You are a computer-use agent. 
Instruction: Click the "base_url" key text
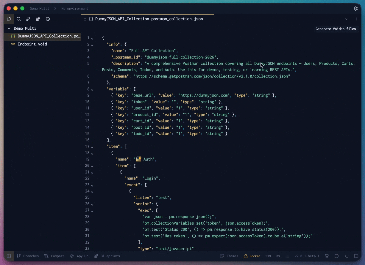(x=143, y=95)
